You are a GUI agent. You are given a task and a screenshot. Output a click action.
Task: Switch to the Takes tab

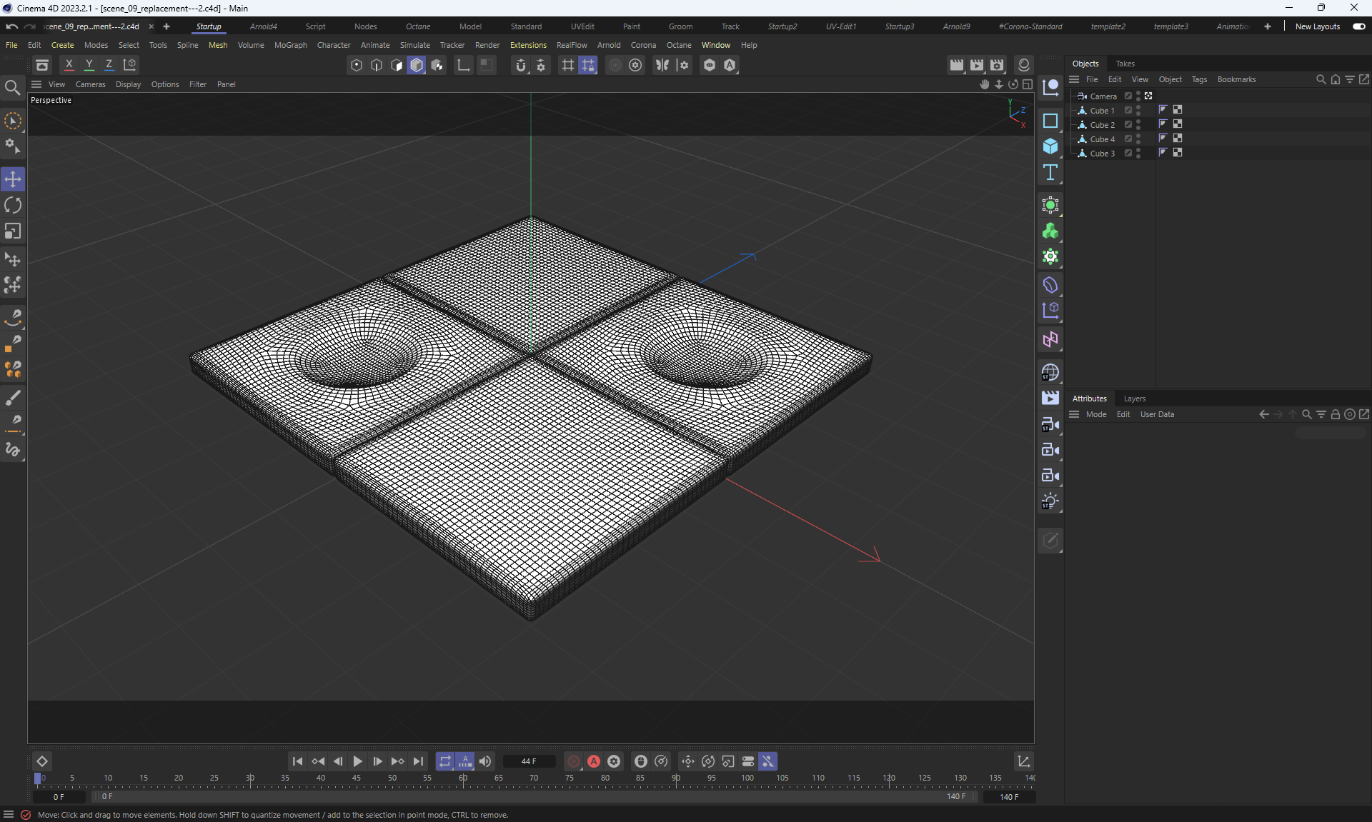1125,64
